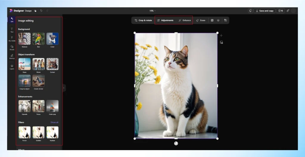Click the bottom-right corner handle of image
The width and height of the screenshot is (305, 157).
(217, 139)
